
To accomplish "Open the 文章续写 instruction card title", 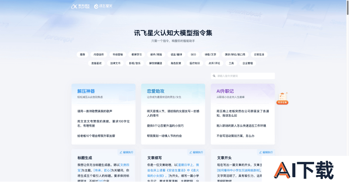I will pyautogui.click(x=154, y=158).
